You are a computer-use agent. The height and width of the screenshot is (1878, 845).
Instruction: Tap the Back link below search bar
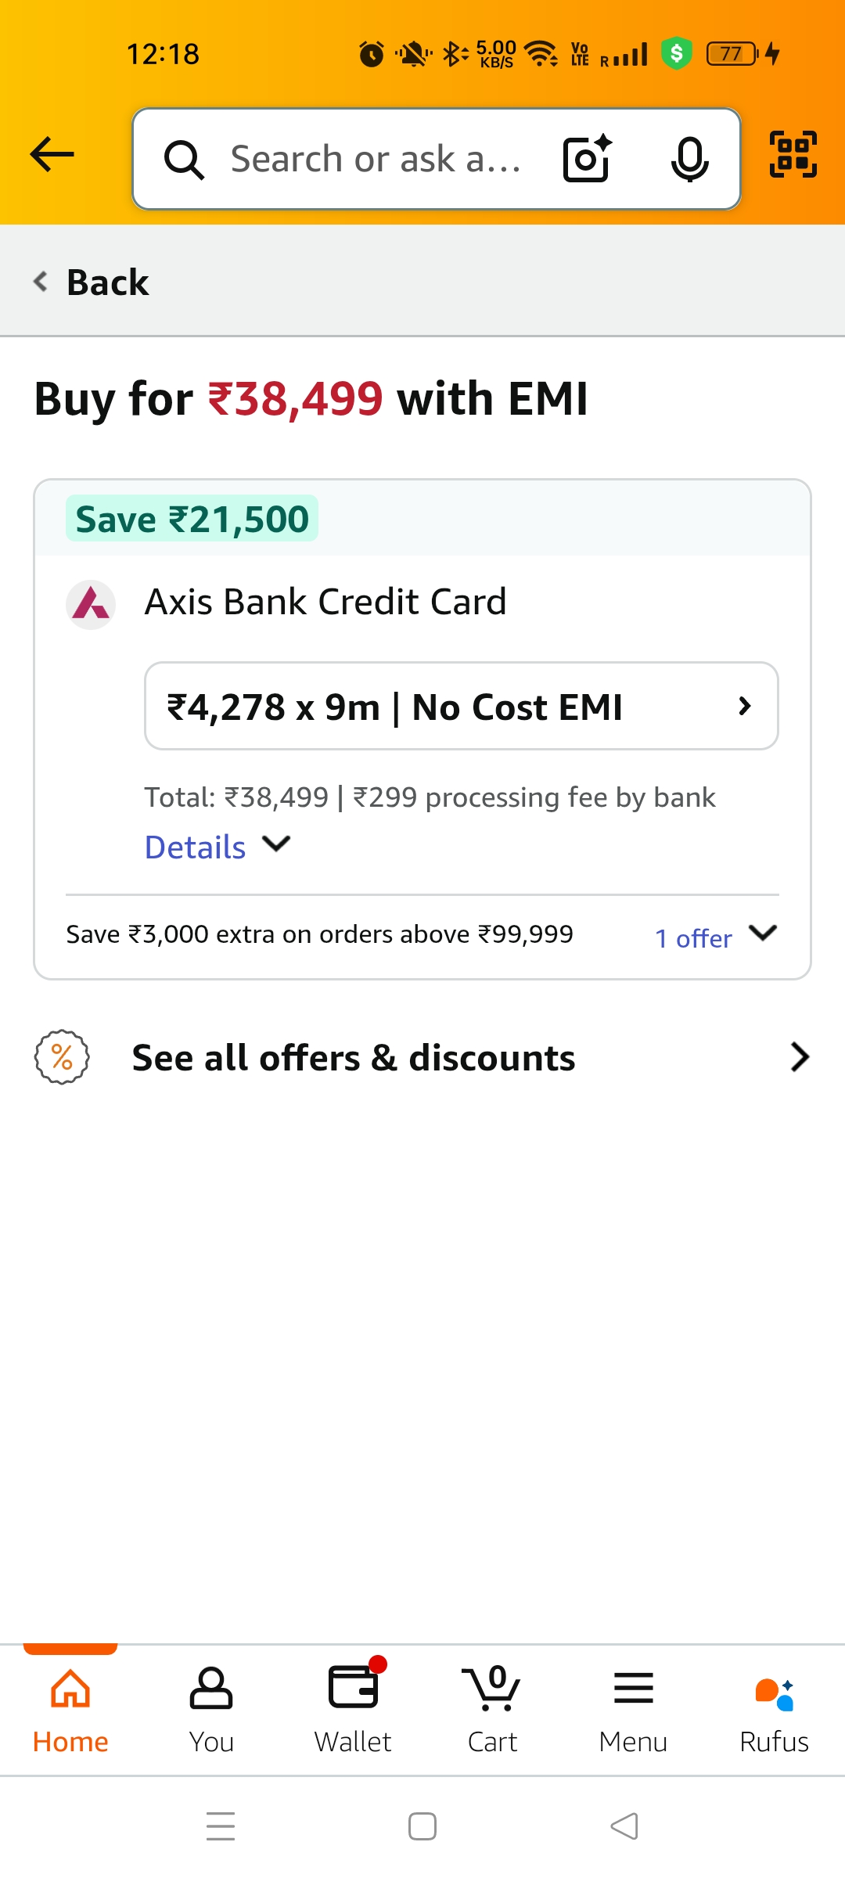coord(92,282)
